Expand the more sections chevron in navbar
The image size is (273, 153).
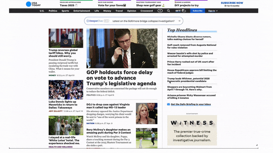coord(160,11)
